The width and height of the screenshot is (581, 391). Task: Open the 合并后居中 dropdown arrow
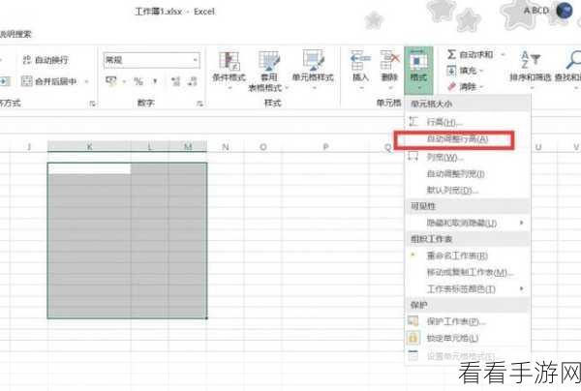[x=87, y=81]
